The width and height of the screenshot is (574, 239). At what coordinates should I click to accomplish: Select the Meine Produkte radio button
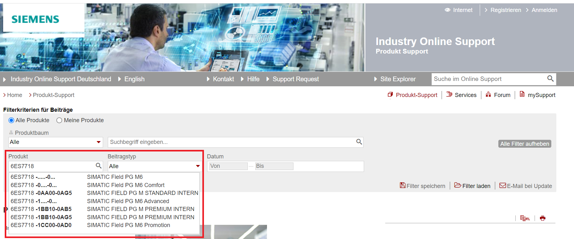pos(59,120)
